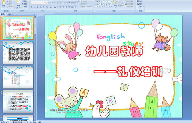Activate the Format Painter (格式刷)

10,7
